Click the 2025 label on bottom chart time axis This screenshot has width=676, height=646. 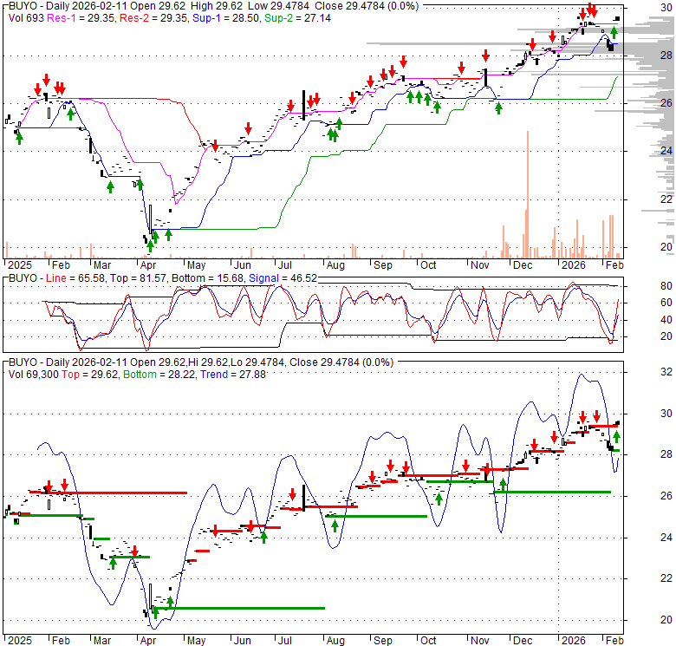(x=20, y=641)
